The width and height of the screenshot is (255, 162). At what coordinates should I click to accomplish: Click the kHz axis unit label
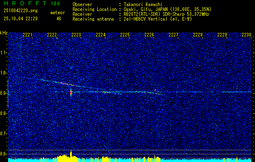tap(4, 33)
